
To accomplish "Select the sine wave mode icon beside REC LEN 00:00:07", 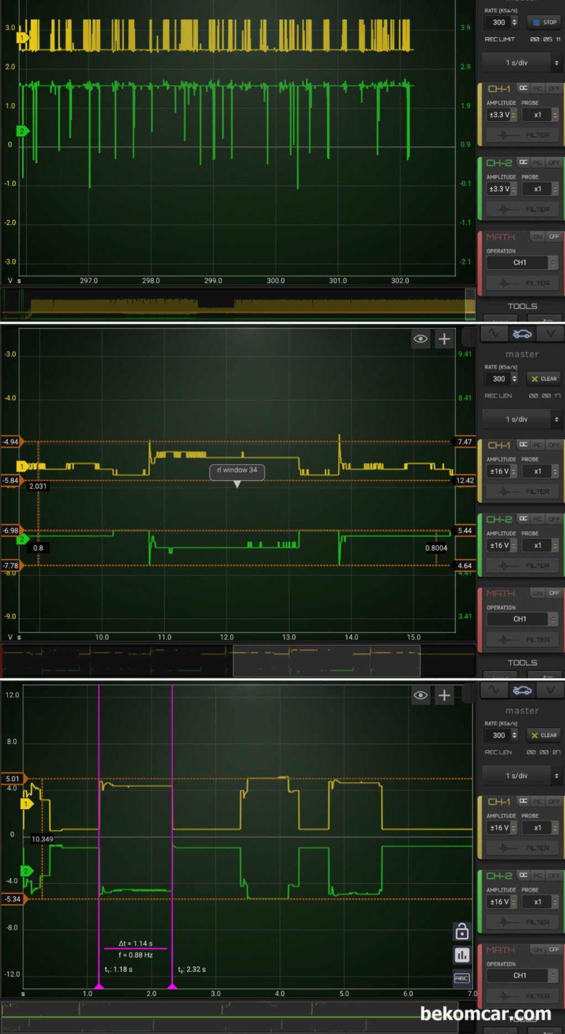I will pos(493,690).
